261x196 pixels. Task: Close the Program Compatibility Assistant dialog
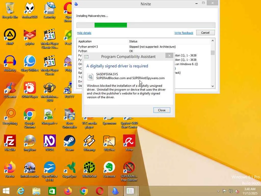[x=162, y=110]
